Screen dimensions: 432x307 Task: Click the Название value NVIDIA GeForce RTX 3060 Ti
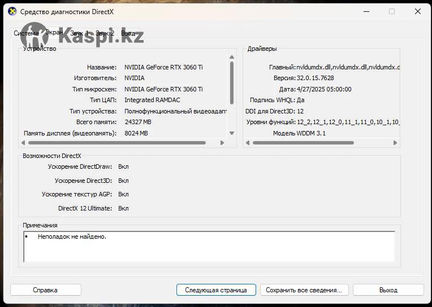point(163,67)
